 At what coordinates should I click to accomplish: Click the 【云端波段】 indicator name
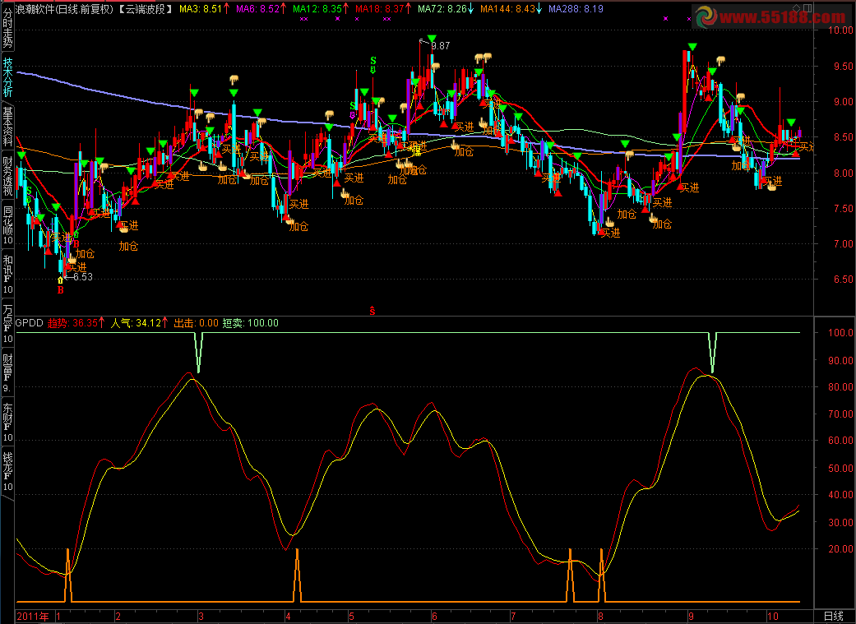pos(146,9)
